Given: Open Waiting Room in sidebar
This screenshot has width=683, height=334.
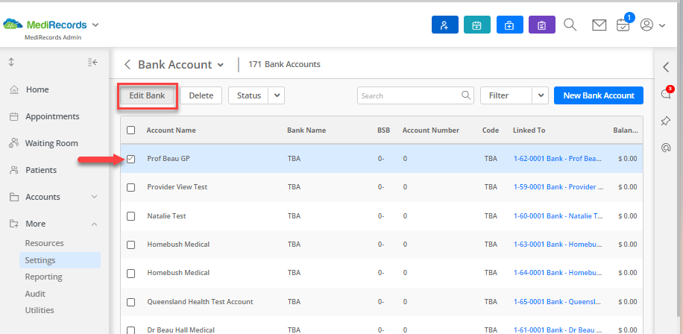Looking at the screenshot, I should 51,143.
